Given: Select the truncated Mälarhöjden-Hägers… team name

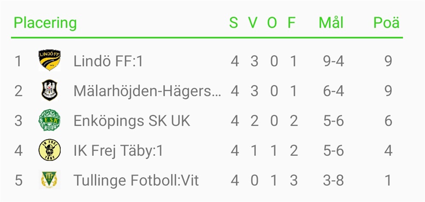Looking at the screenshot, I should tap(147, 92).
